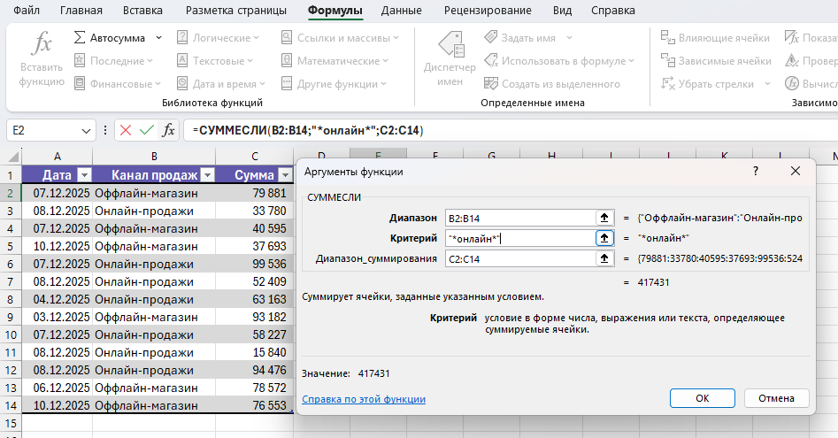The height and width of the screenshot is (438, 838).
Task: Click the cancel X icon in formula bar
Action: pos(126,130)
